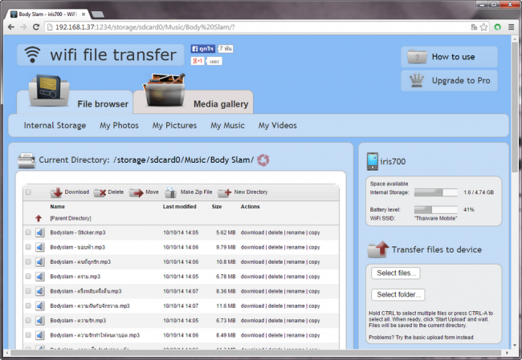Click the Last modified column header
Screen dimensions: 522x360
[179, 206]
